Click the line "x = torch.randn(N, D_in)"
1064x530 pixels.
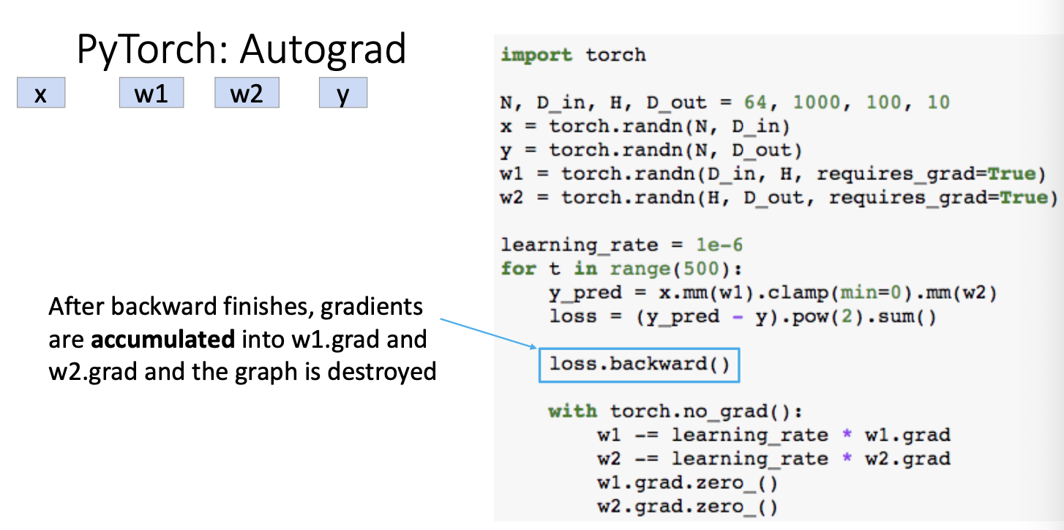(x=645, y=127)
